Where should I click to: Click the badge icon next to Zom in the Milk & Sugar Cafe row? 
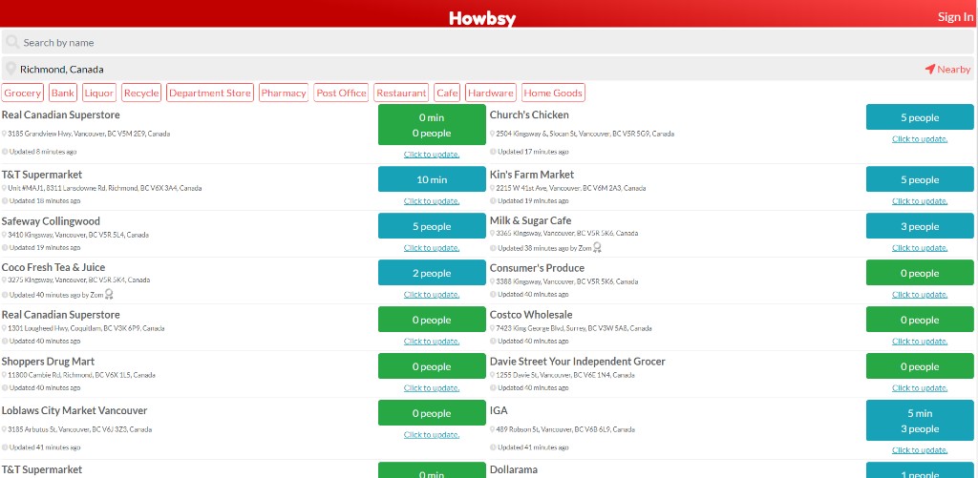click(597, 248)
